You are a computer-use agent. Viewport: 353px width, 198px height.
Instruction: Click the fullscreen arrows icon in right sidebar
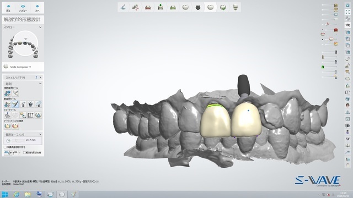347,12
